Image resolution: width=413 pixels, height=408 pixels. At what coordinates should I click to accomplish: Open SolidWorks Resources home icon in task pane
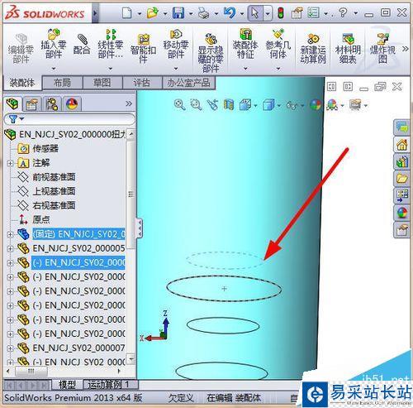tap(401, 145)
